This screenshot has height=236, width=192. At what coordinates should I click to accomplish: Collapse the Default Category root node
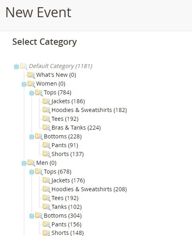click(x=16, y=67)
